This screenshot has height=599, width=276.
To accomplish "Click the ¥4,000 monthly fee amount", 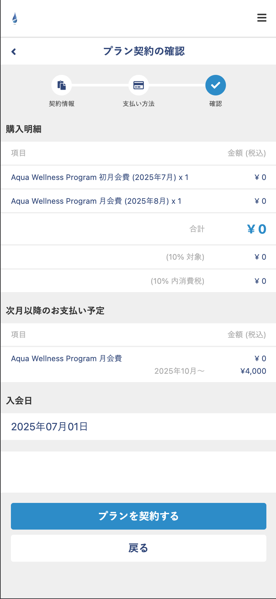I will tap(253, 371).
